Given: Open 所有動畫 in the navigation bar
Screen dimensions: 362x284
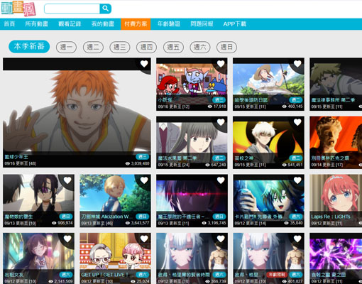Looking at the screenshot, I should pos(36,24).
